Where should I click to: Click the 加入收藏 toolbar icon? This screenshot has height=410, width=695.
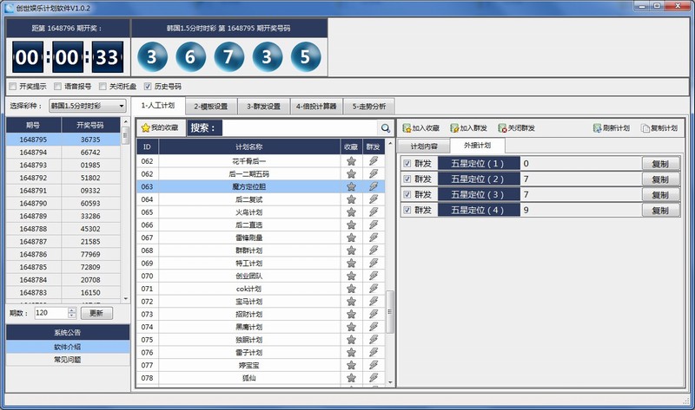click(x=407, y=128)
